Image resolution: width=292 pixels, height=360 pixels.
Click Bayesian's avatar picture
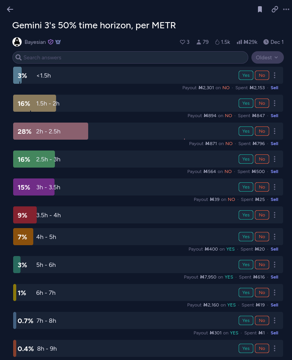click(17, 42)
